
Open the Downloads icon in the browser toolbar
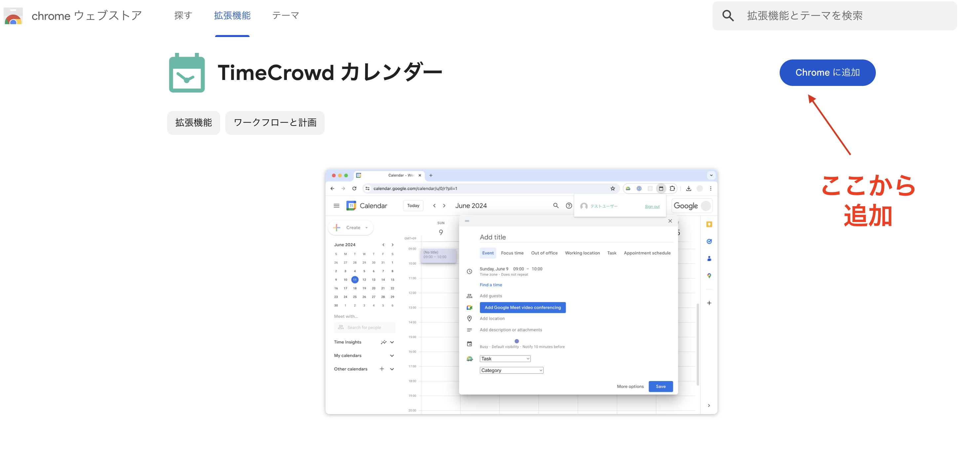tap(689, 188)
